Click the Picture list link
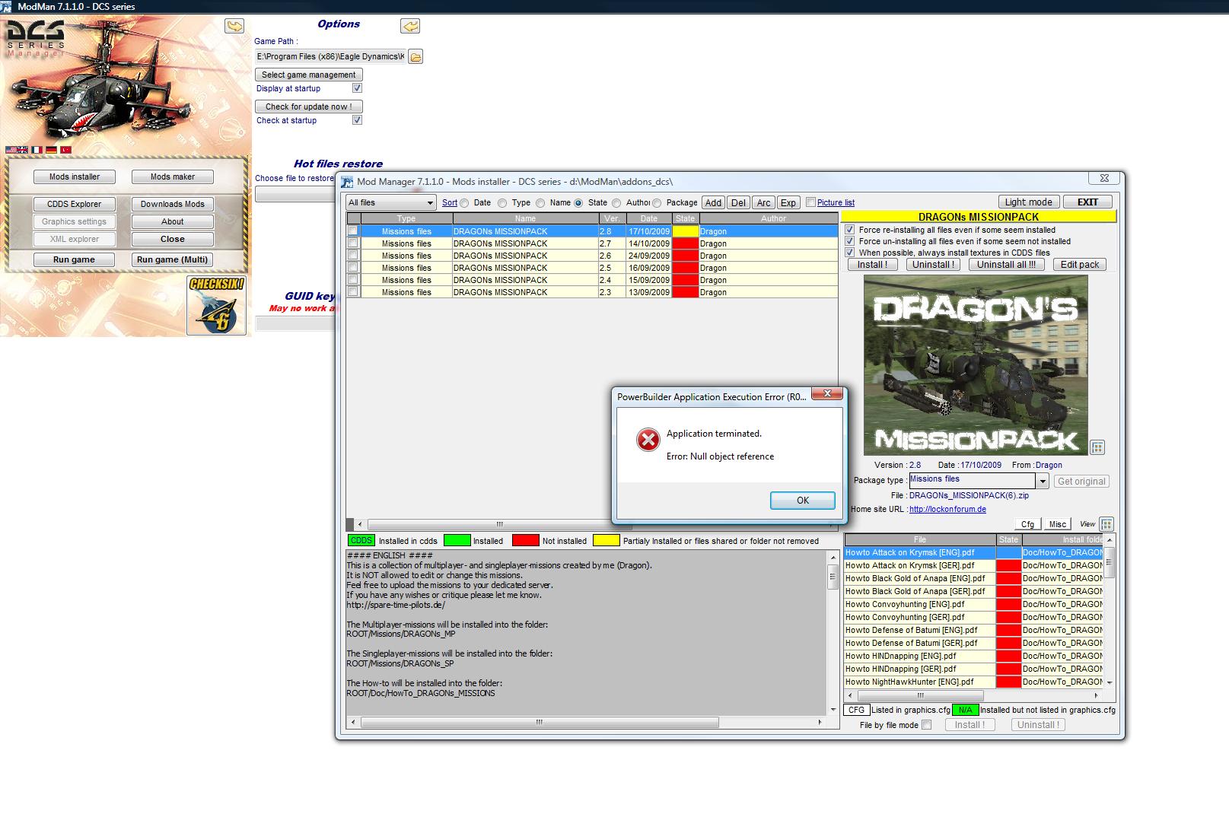 (x=836, y=202)
